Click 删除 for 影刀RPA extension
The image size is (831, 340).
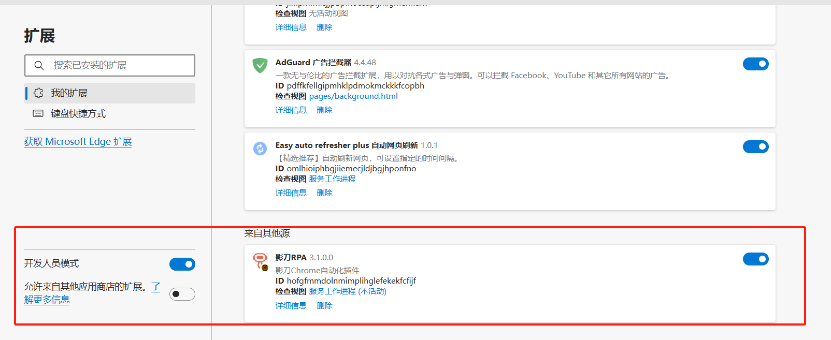pos(324,306)
